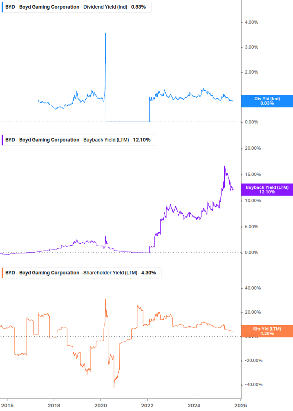Click the 2024 label on the time axis

(x=194, y=406)
